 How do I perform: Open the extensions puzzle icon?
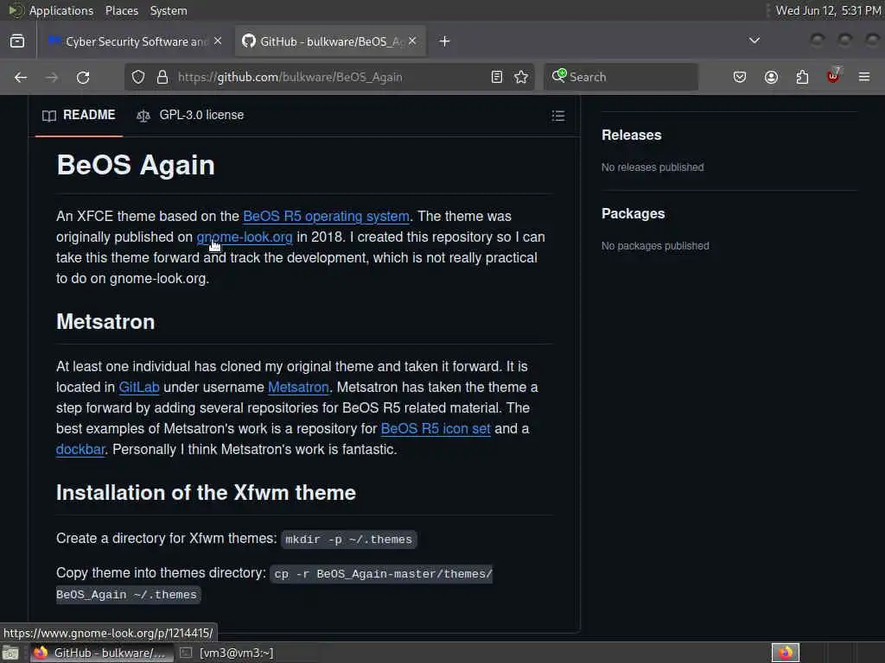pos(802,77)
